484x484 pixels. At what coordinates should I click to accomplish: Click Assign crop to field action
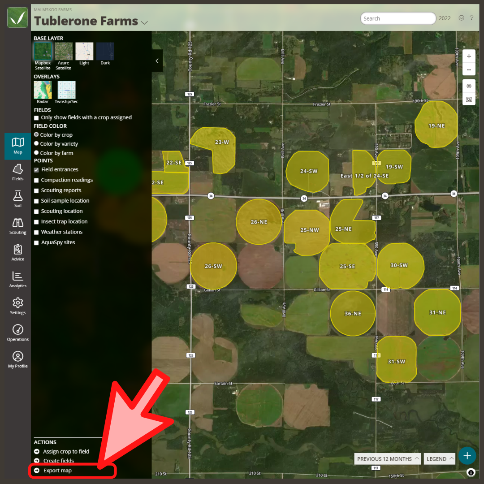tap(66, 451)
